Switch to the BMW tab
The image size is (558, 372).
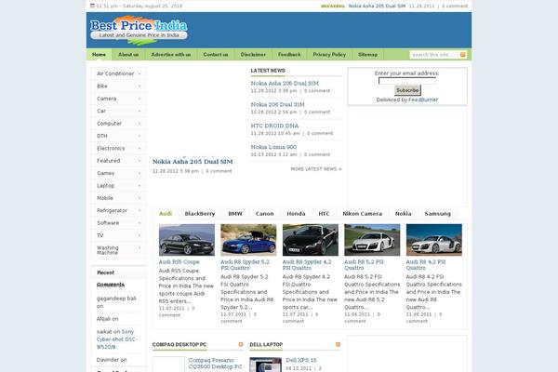[235, 214]
